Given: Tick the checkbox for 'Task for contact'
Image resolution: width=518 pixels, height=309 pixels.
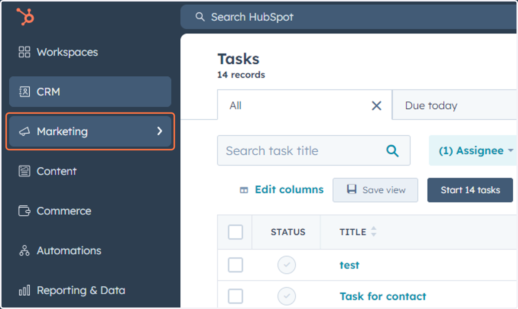Looking at the screenshot, I should [235, 297].
